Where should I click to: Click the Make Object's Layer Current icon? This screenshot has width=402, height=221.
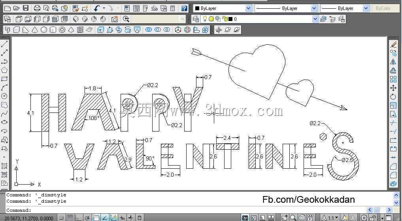pos(323,19)
